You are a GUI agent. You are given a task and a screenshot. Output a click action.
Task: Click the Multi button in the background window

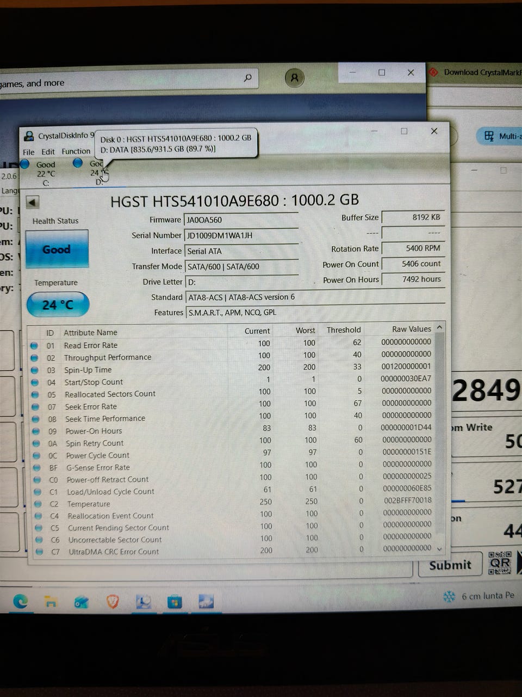(x=500, y=136)
